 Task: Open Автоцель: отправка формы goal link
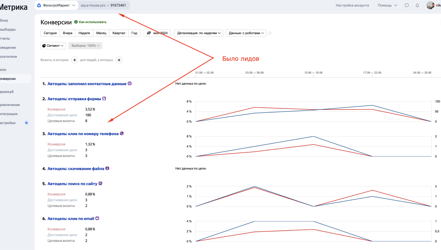coord(74,99)
